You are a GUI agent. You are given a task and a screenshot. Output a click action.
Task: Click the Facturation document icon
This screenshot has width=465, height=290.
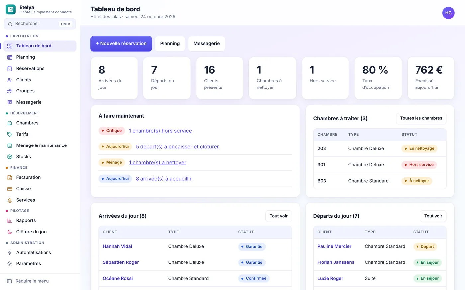[x=10, y=177]
